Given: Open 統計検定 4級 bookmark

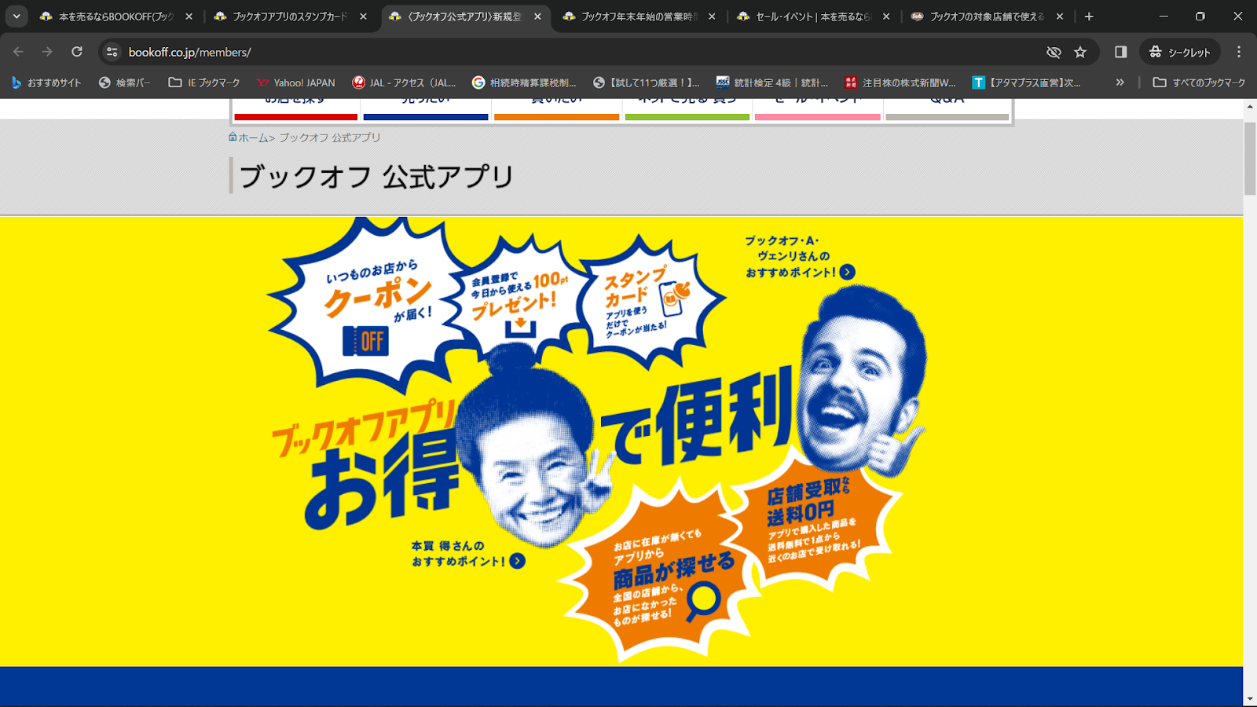Looking at the screenshot, I should click(x=772, y=82).
